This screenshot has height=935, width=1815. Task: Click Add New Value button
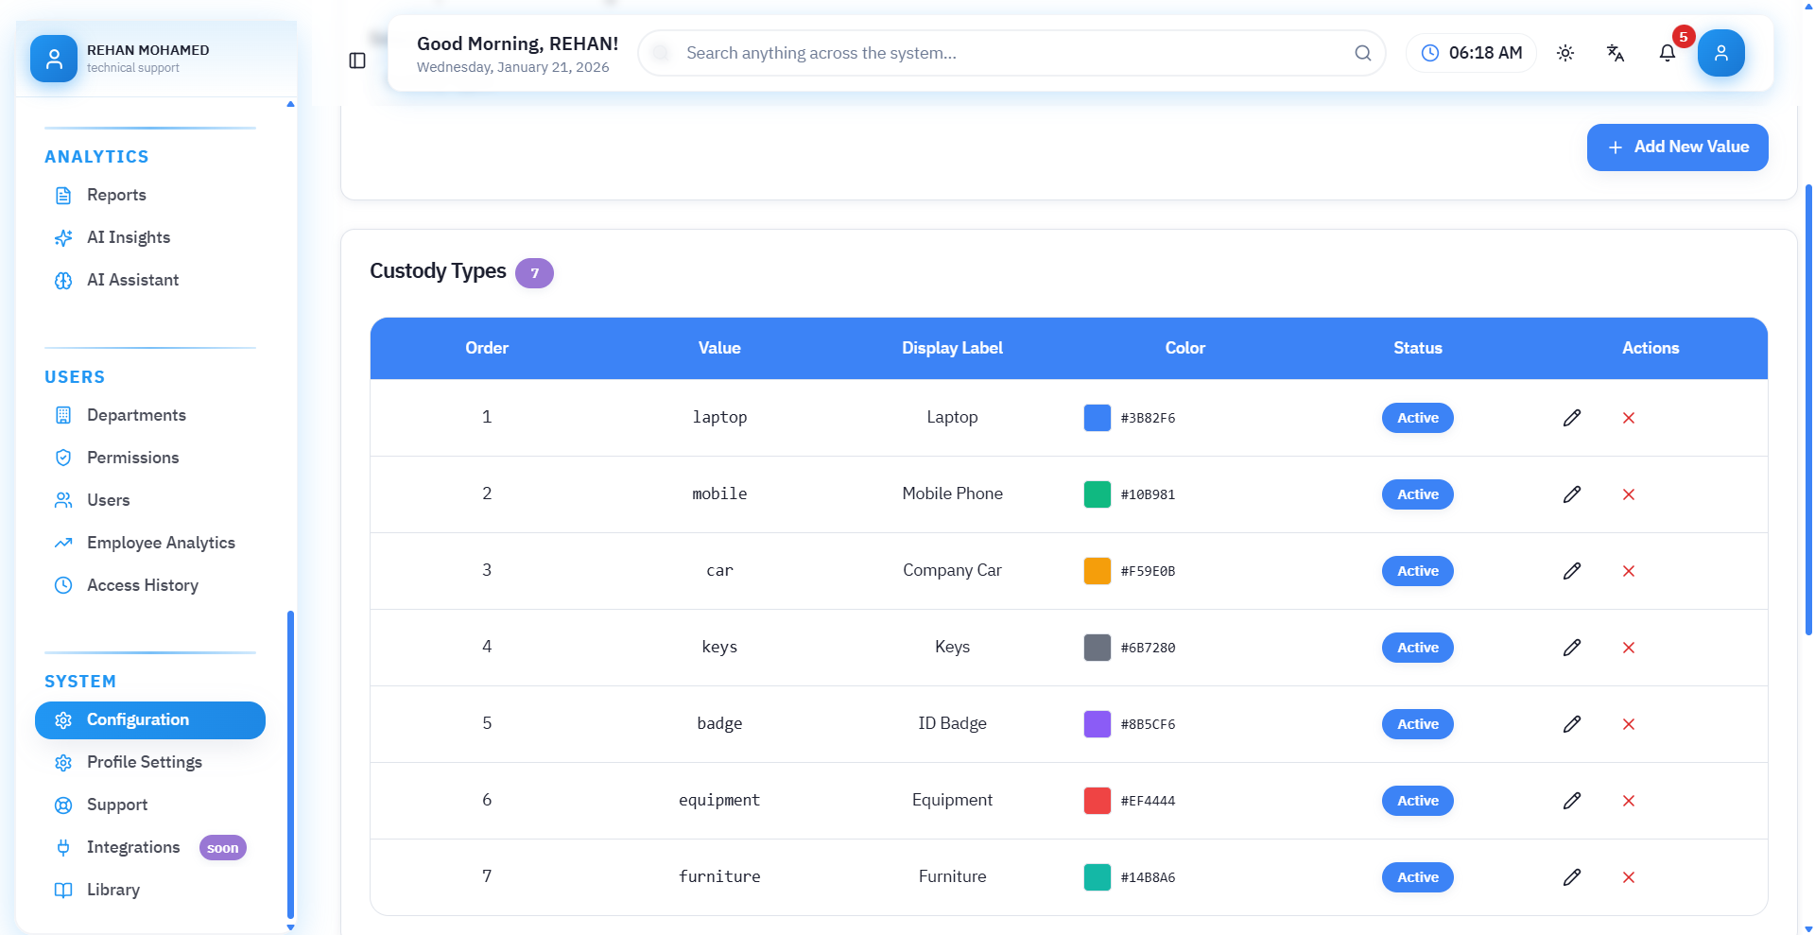tap(1677, 147)
